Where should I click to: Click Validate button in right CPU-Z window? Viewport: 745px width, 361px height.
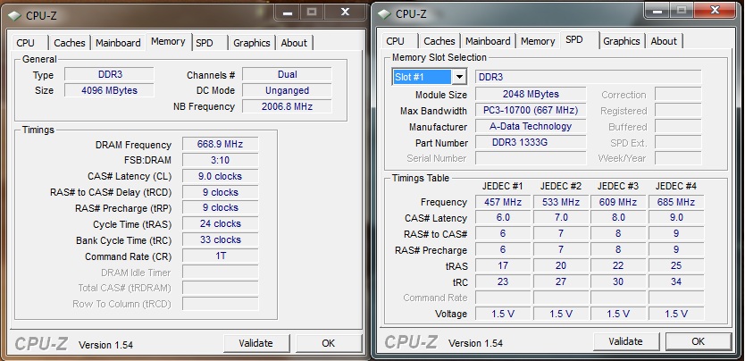tap(625, 341)
